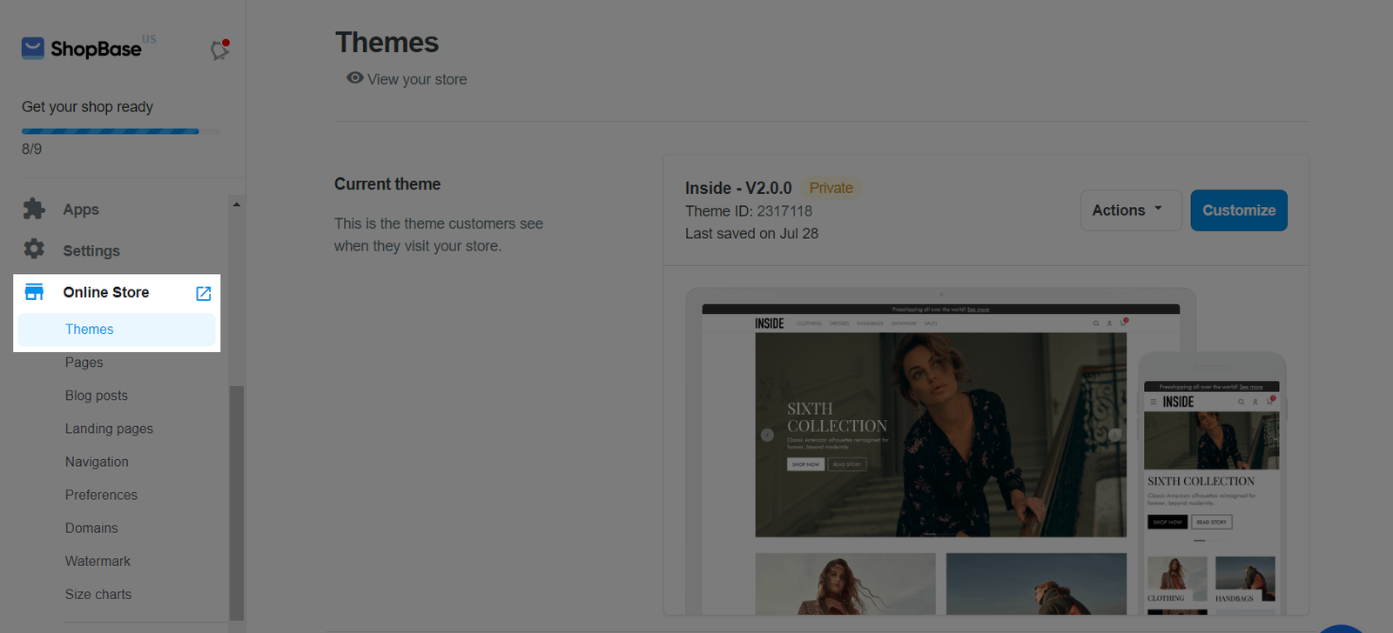
Task: Click the mobile theme preview thumbnail
Action: [1211, 487]
